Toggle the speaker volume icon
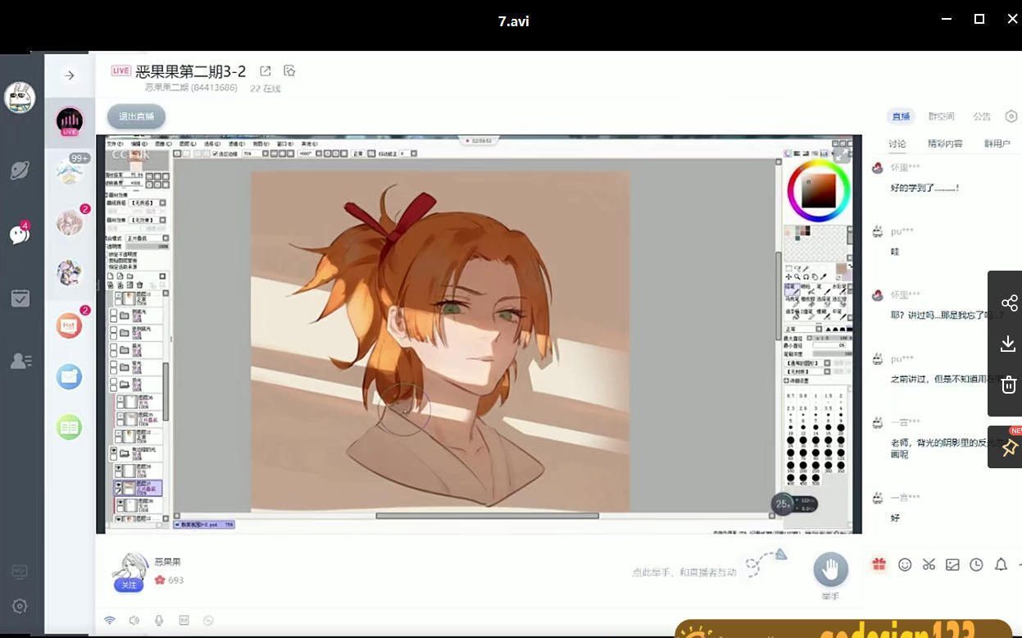Viewport: 1022px width, 638px height. pos(134,621)
